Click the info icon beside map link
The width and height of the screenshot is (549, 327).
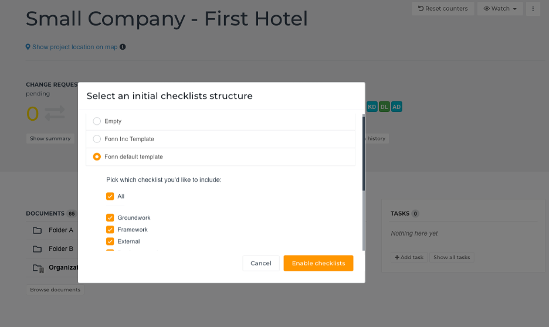click(x=123, y=47)
